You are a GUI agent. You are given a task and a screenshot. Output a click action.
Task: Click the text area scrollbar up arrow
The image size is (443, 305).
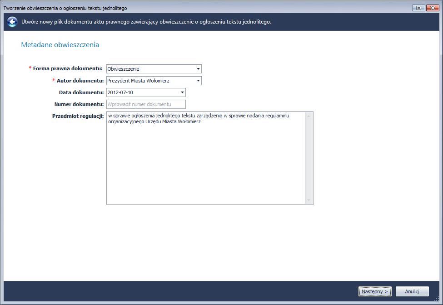coord(309,116)
